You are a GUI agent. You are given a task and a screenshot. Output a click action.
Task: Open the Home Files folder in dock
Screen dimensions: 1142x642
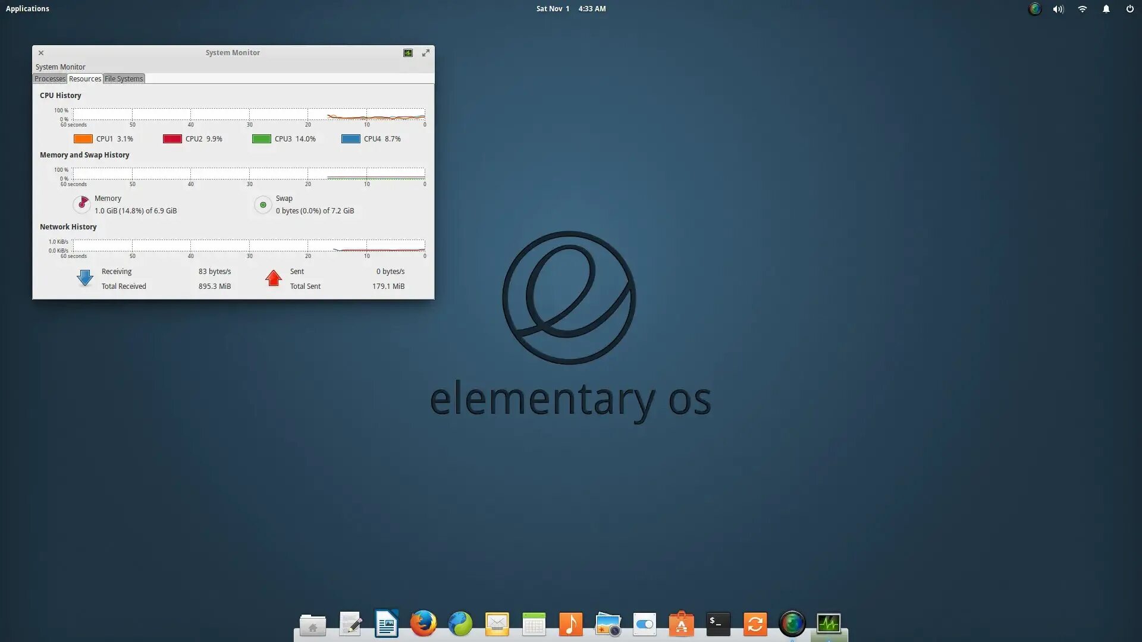(312, 625)
